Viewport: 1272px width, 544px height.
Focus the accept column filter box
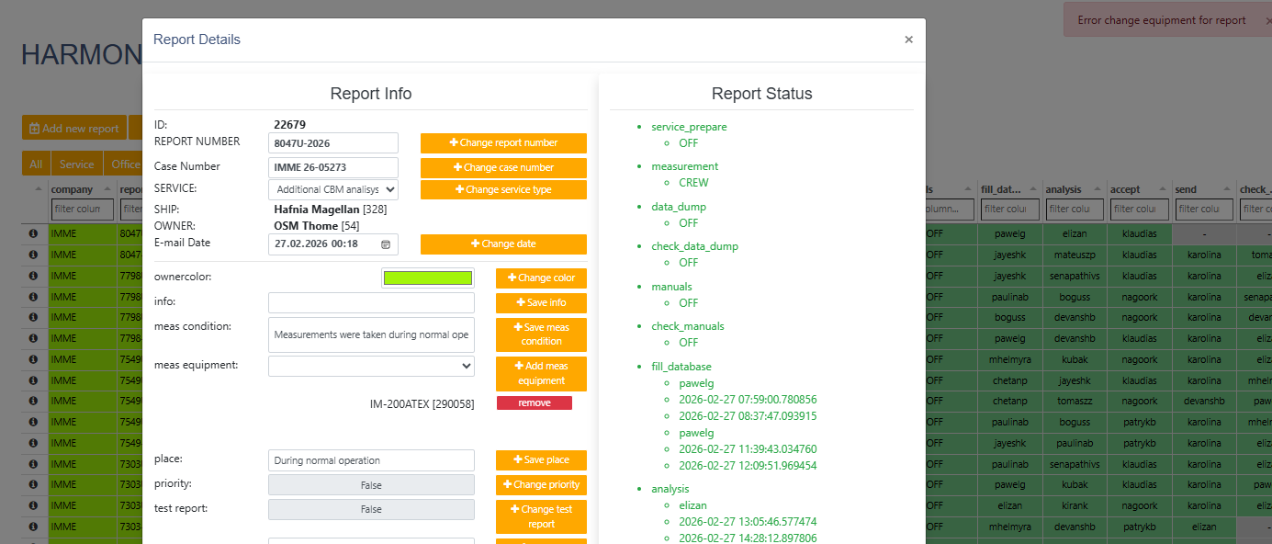coord(1139,210)
